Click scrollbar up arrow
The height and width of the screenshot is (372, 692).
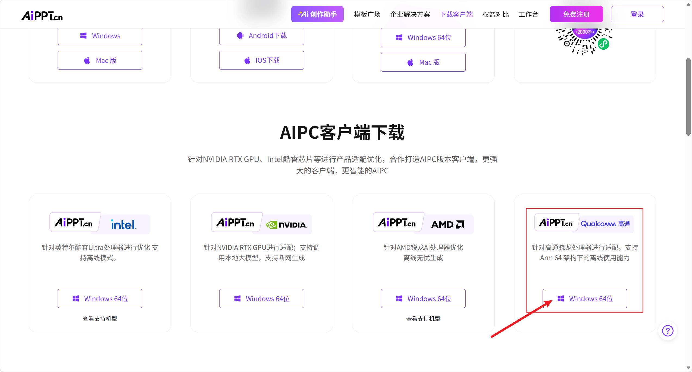tap(688, 4)
